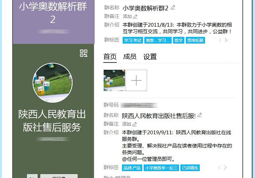255x178 pixels.
Task: Edit the first group's remark pencil icon
Action: (135, 17)
